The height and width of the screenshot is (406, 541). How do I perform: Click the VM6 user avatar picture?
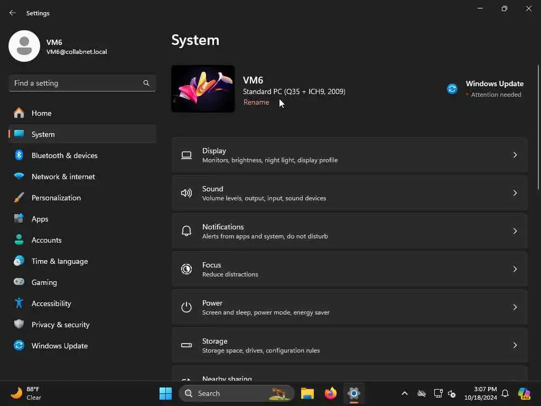[24, 46]
